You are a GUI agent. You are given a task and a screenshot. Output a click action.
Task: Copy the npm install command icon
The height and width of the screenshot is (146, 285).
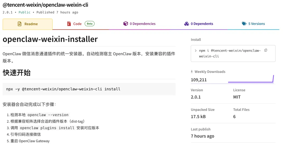tap(266, 50)
